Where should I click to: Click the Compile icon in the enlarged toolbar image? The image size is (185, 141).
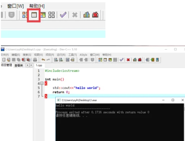25,15
